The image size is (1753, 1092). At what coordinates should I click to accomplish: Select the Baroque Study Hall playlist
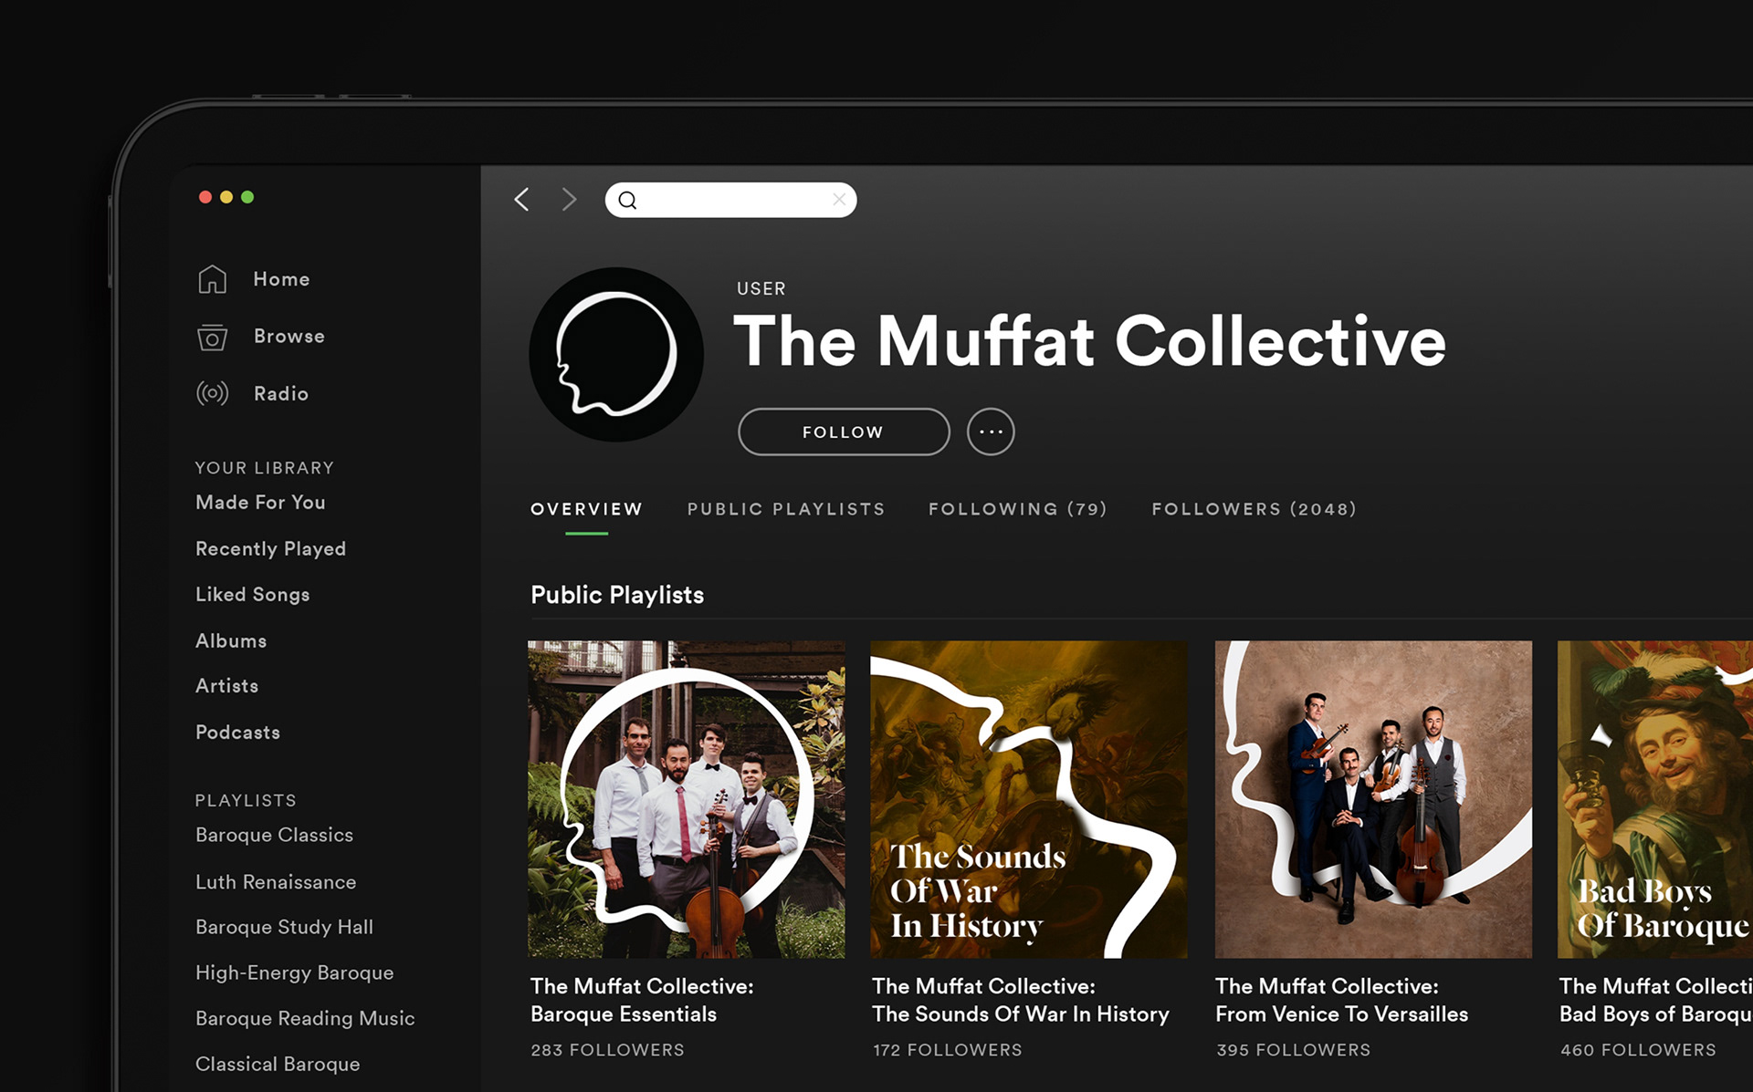tap(284, 928)
